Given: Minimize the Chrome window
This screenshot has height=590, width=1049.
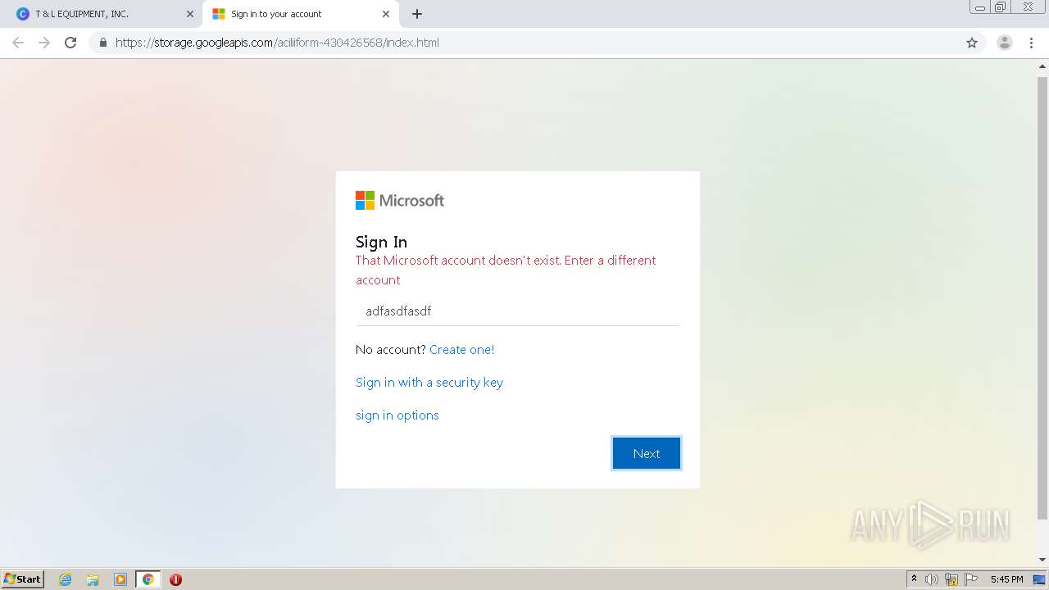Looking at the screenshot, I should (x=980, y=7).
